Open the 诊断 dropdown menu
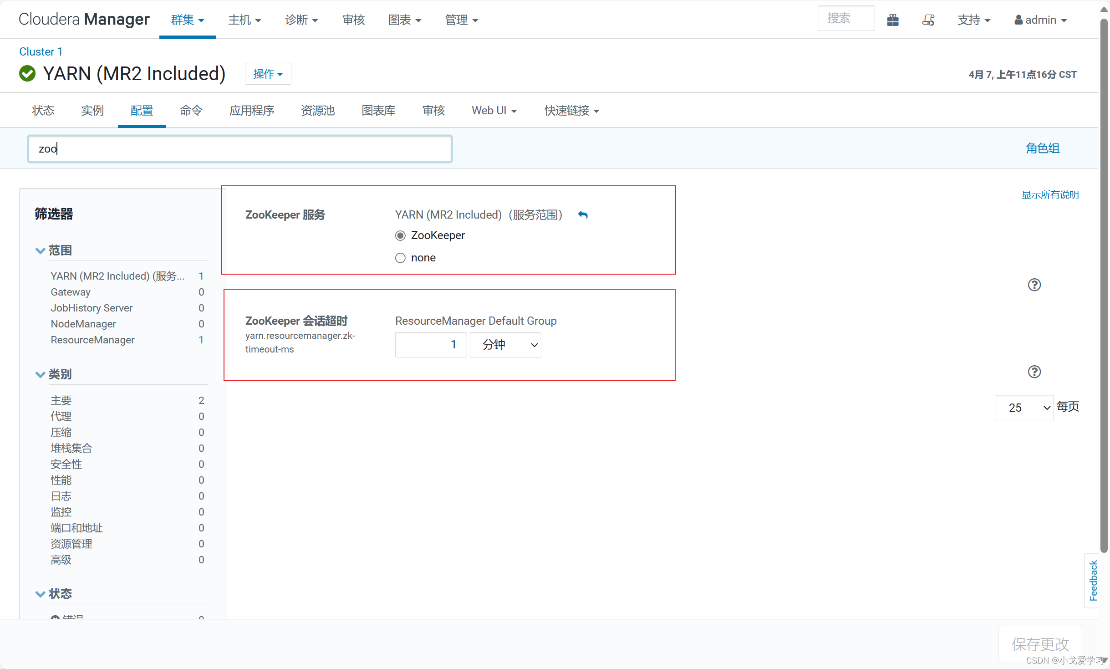Image resolution: width=1110 pixels, height=669 pixels. point(301,20)
